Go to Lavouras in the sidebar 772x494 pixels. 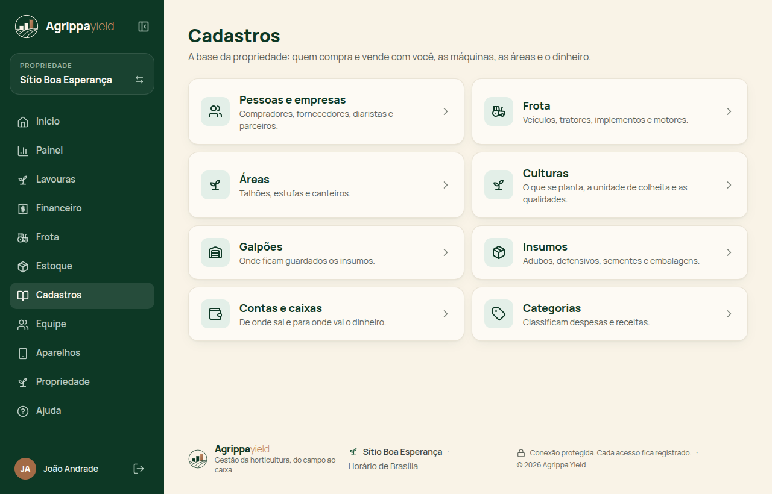coord(82,180)
